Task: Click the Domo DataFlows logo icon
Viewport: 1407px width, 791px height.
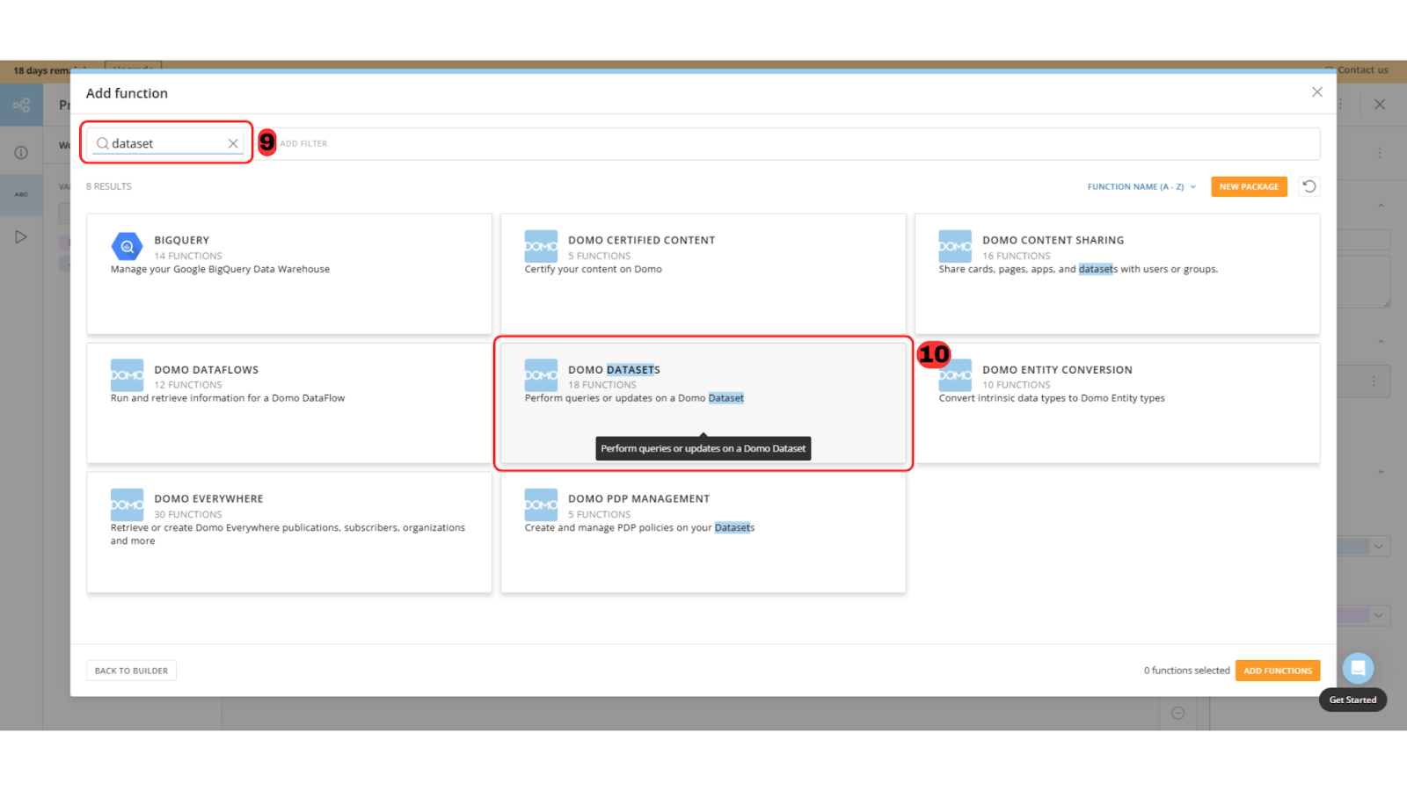Action: pos(127,375)
